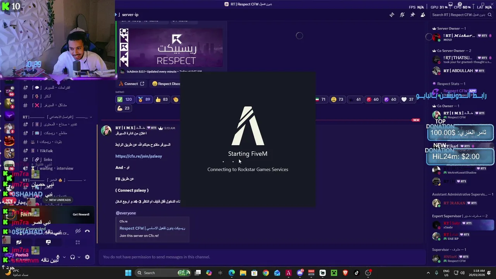
Task: Open voice activities icon
Action: tap(78, 242)
